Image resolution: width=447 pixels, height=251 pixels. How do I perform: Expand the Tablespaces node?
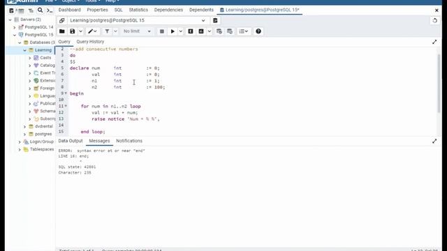tap(20, 149)
